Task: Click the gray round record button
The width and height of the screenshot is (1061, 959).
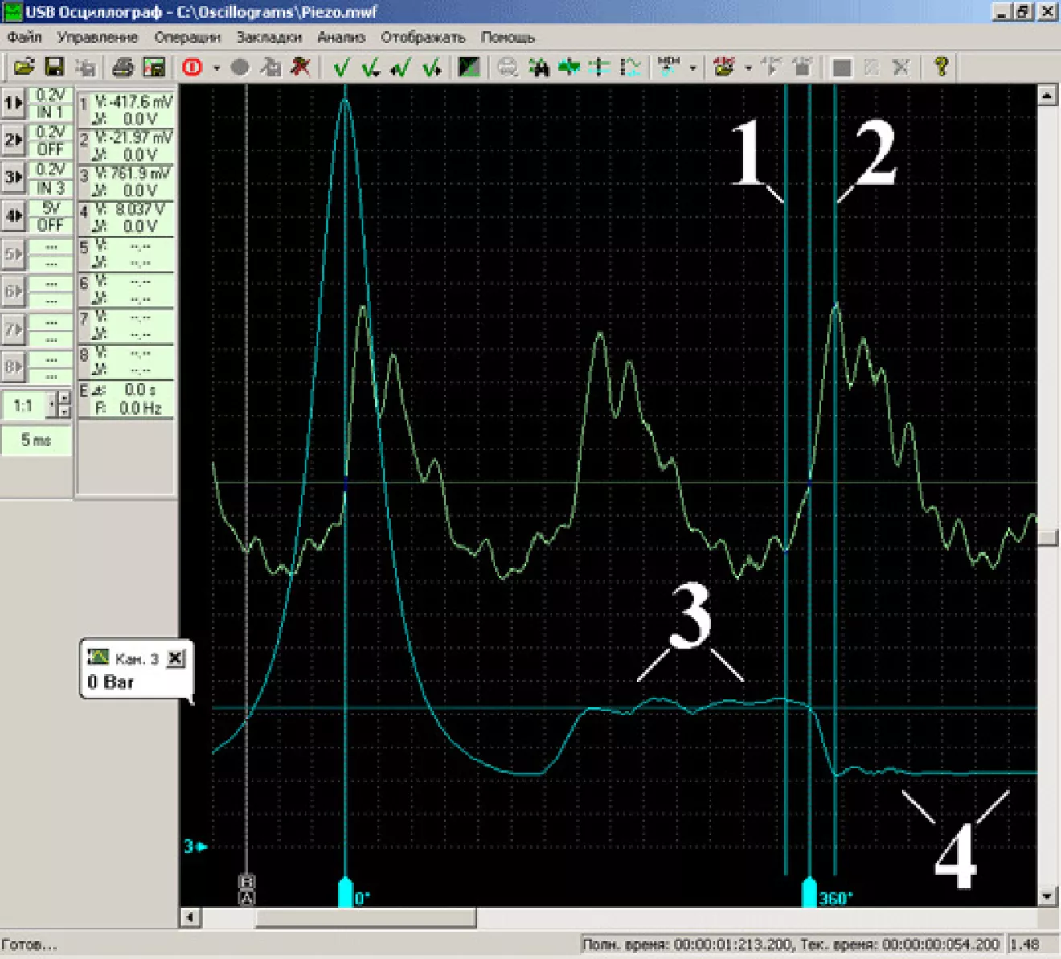Action: coord(240,68)
